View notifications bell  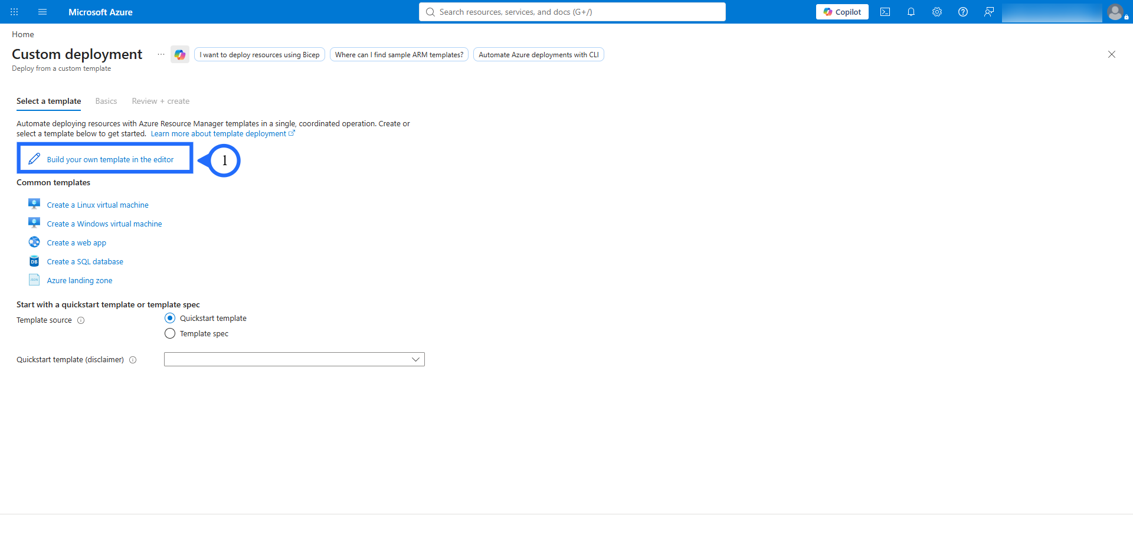click(911, 12)
